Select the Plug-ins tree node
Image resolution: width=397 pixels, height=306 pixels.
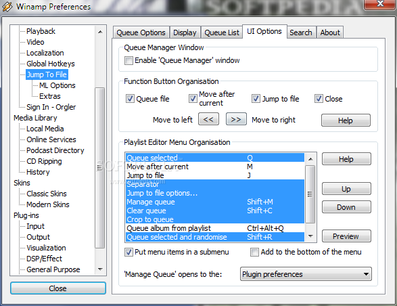26,215
